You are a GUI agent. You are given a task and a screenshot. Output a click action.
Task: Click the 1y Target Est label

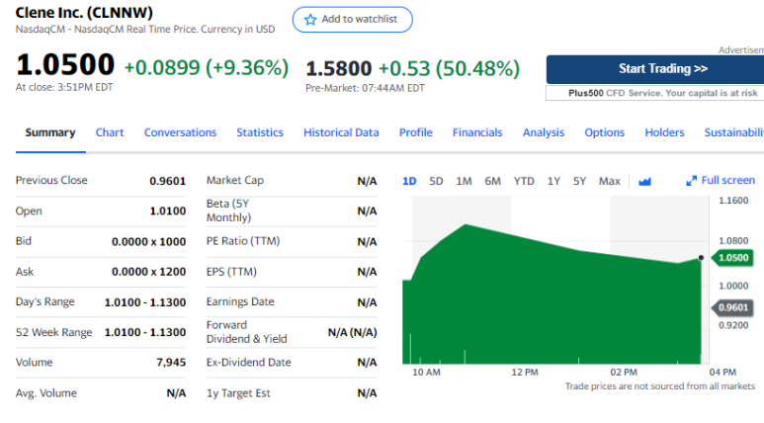[x=238, y=393]
